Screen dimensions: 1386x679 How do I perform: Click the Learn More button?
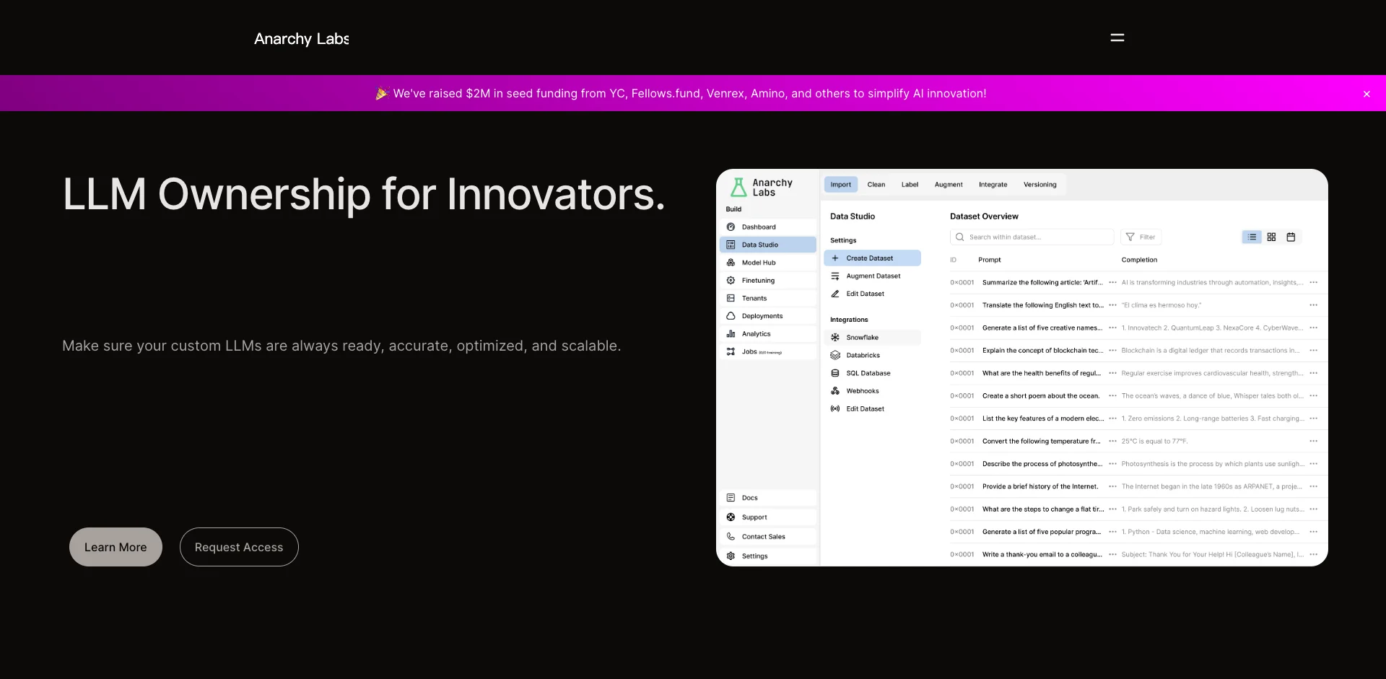115,547
